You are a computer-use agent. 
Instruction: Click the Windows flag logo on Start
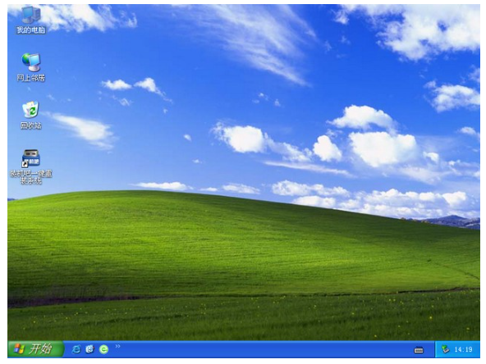(19, 349)
